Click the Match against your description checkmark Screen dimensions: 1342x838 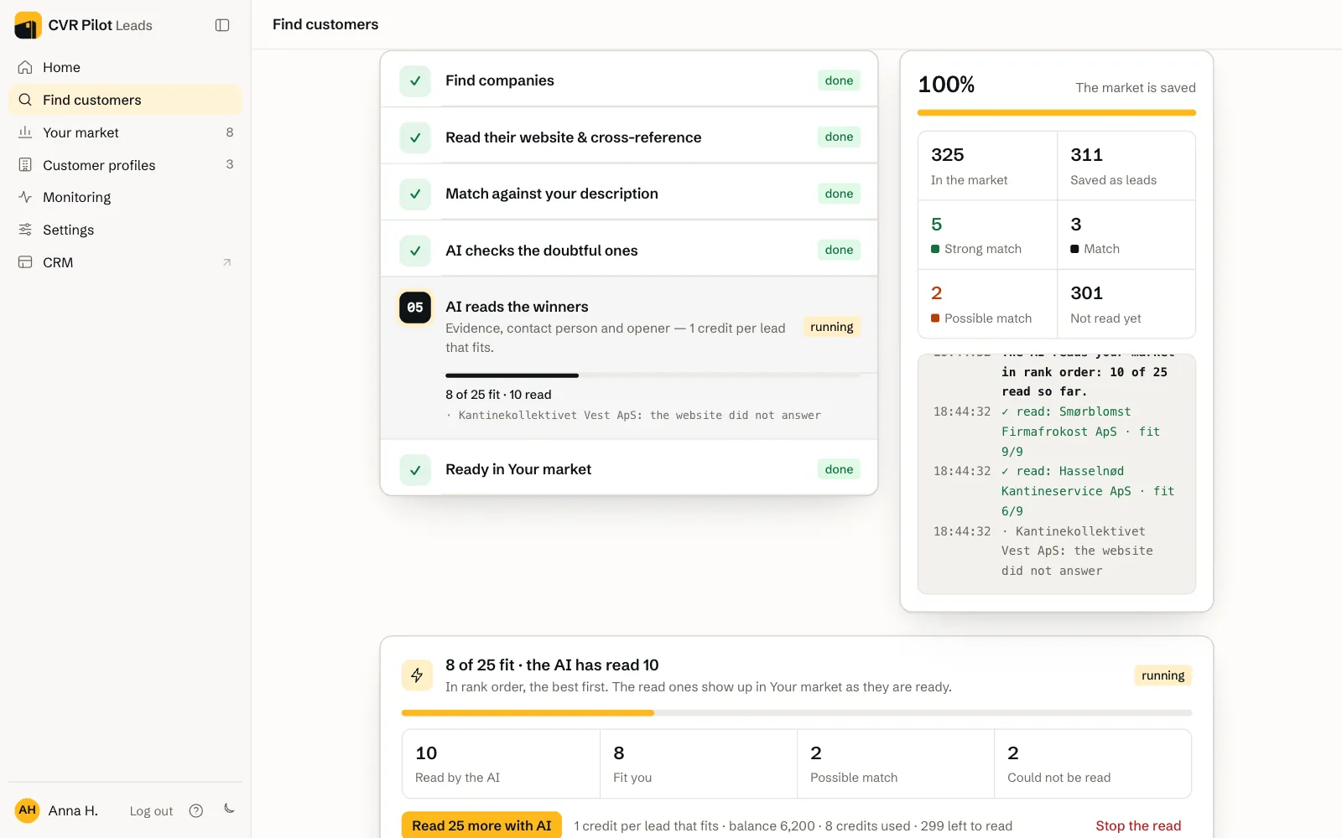tap(415, 194)
